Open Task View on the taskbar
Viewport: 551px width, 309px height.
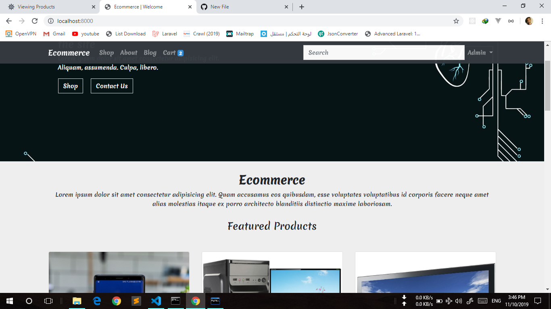[x=48, y=301]
